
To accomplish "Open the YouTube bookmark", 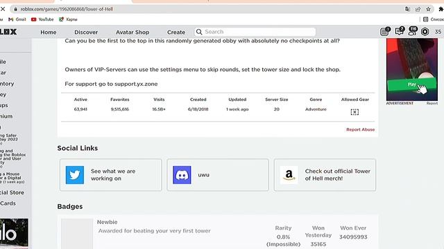I will point(42,19).
